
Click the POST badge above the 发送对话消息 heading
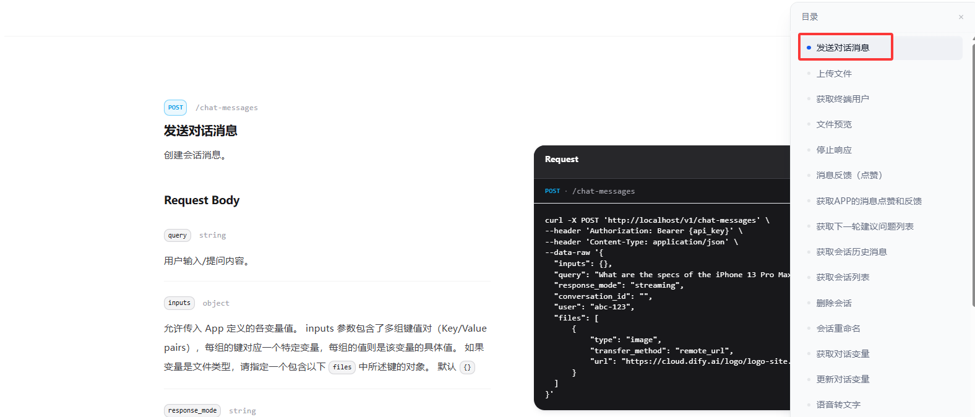pyautogui.click(x=176, y=108)
